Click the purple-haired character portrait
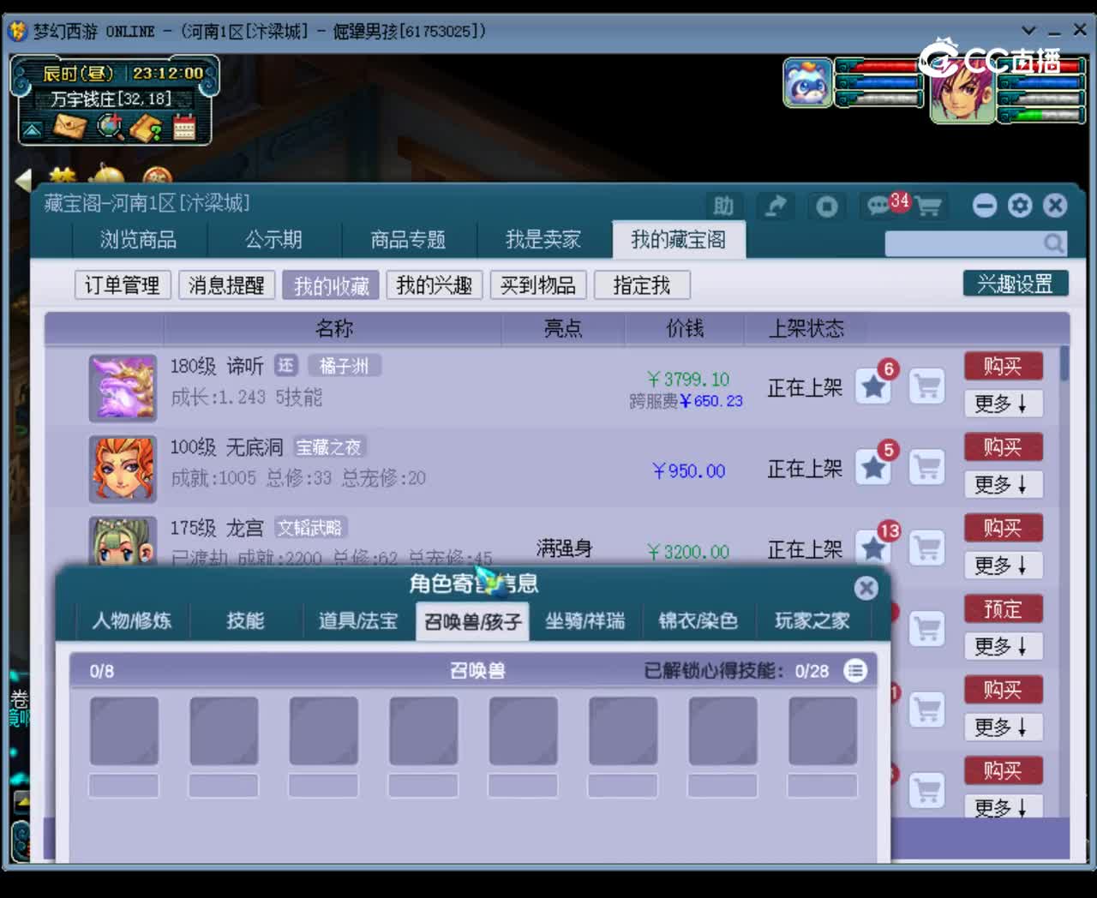This screenshot has height=898, width=1097. point(963,93)
